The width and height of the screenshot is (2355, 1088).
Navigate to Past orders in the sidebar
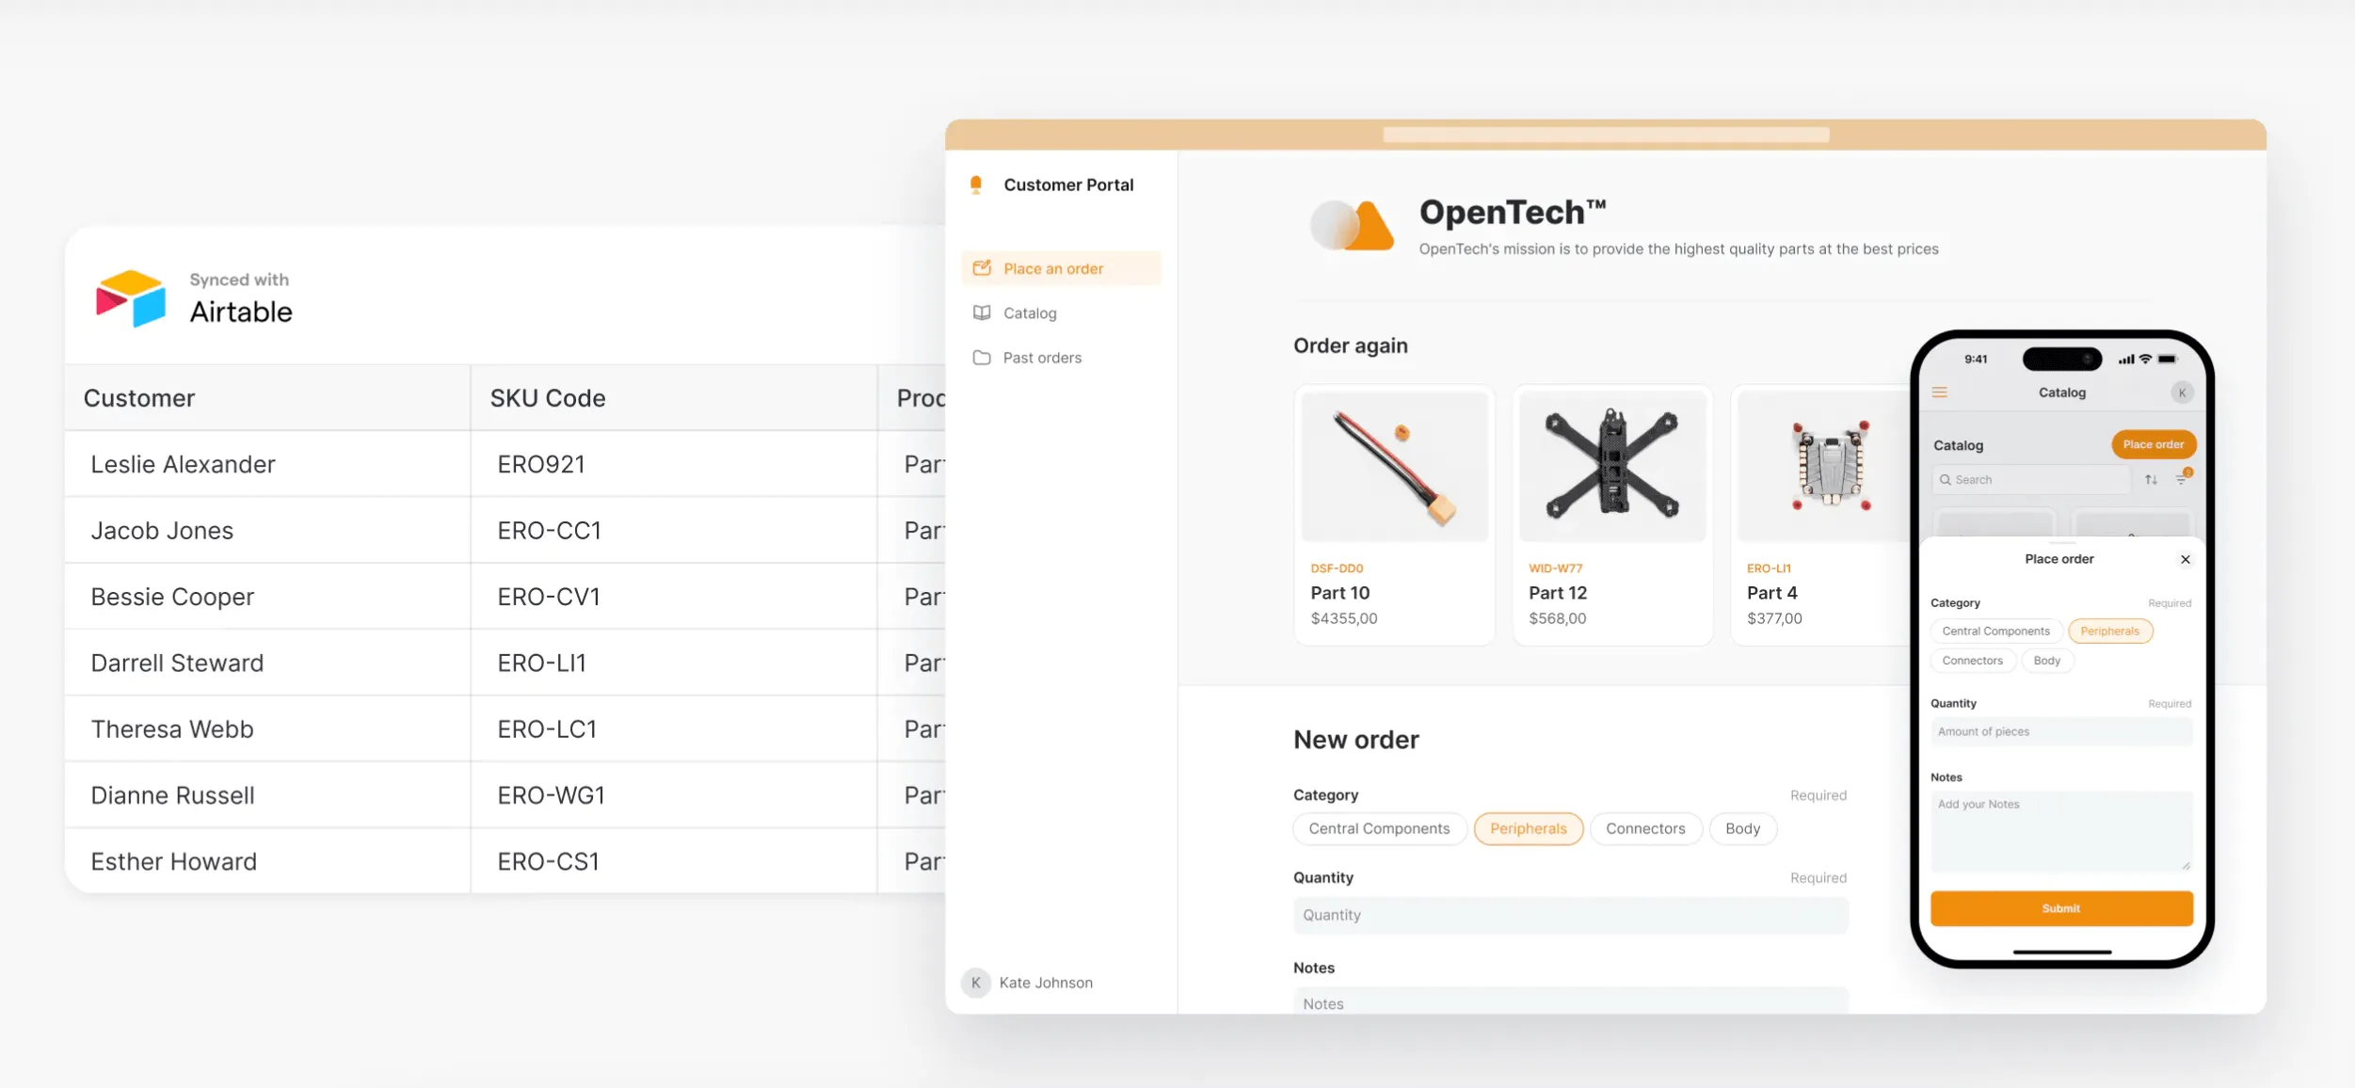pos(1042,358)
